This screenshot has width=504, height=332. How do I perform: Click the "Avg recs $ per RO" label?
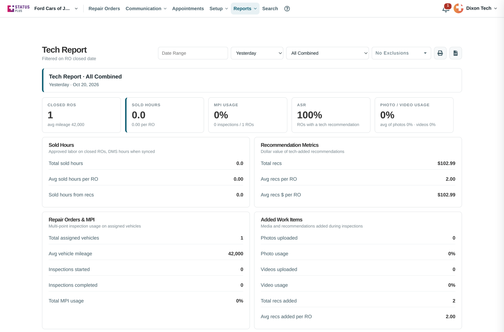(x=281, y=195)
